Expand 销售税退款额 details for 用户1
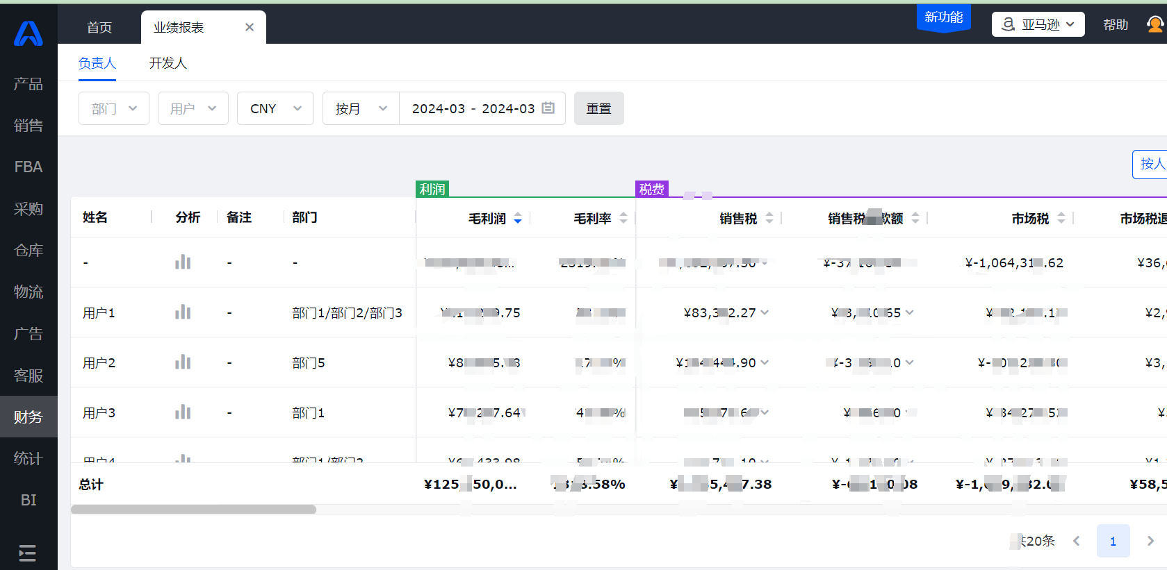 pyautogui.click(x=910, y=312)
